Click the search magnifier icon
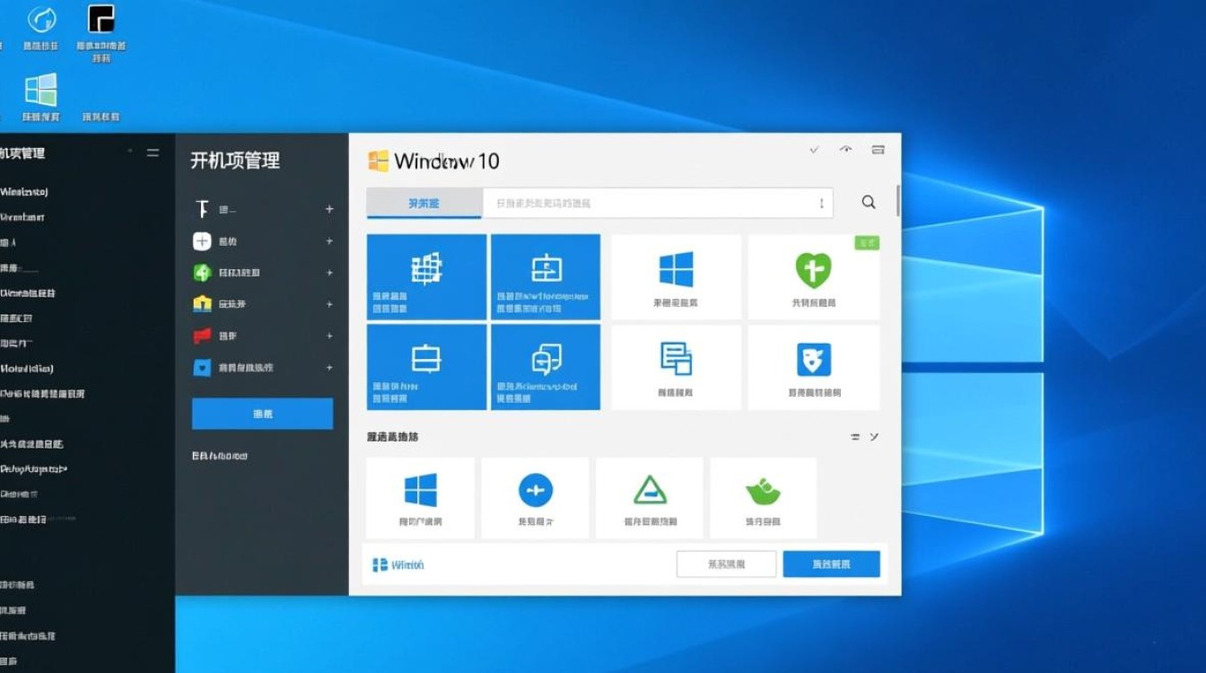The width and height of the screenshot is (1206, 673). click(868, 202)
